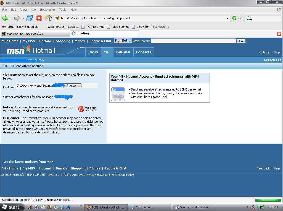
Task: Click the MSN butterfly site icon in address bar
Action: (x=57, y=18)
